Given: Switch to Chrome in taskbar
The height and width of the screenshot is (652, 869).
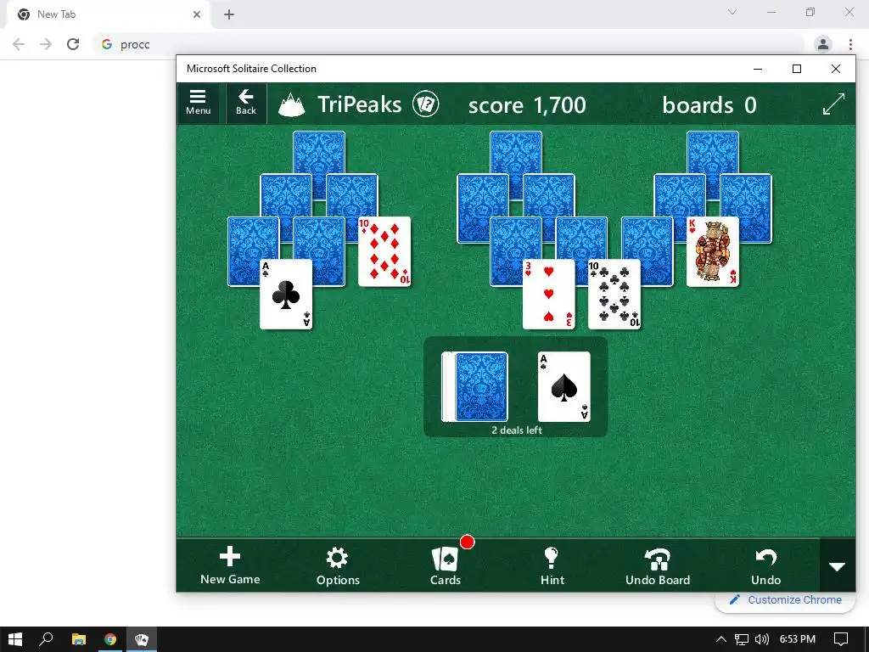Looking at the screenshot, I should pos(110,639).
